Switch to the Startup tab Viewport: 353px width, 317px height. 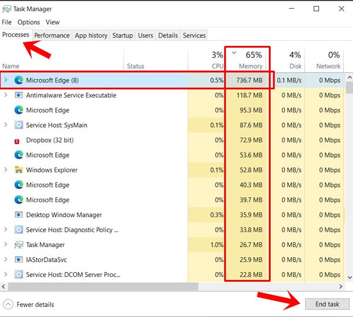(123, 35)
